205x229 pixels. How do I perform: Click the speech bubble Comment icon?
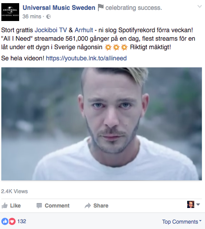click(39, 206)
